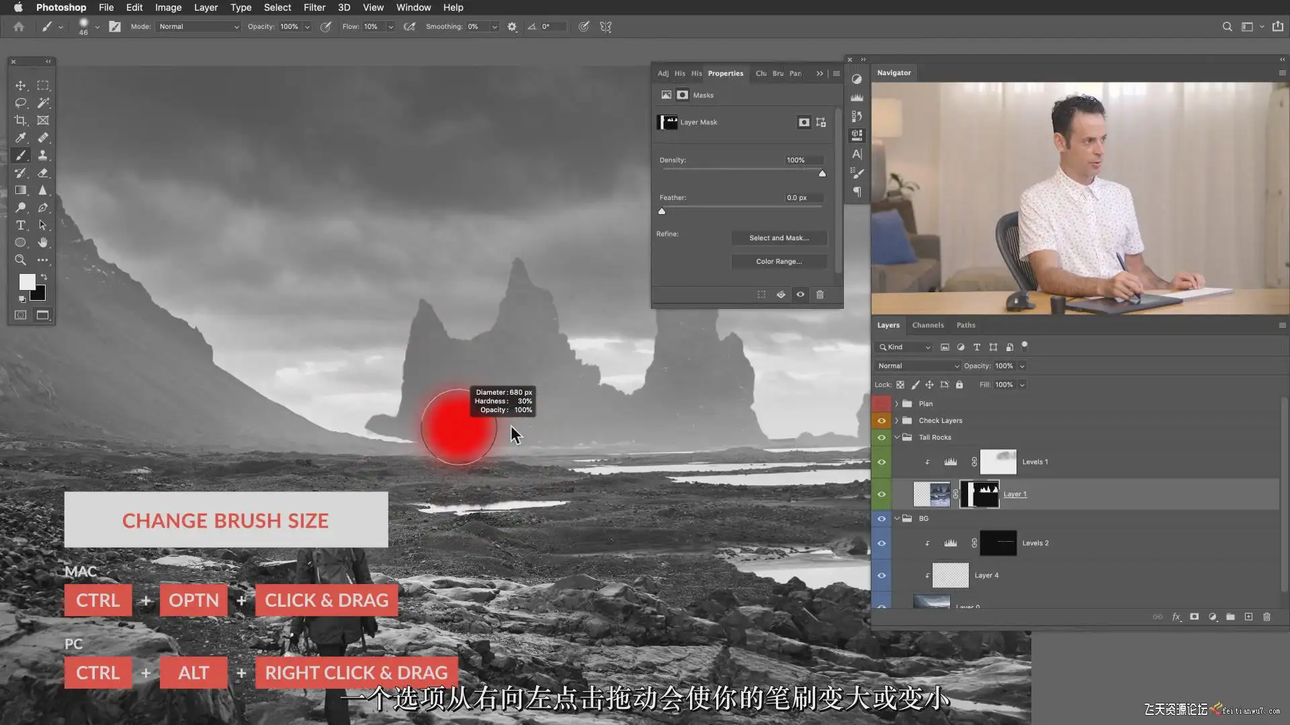Open the brush Mode dropdown

(198, 27)
